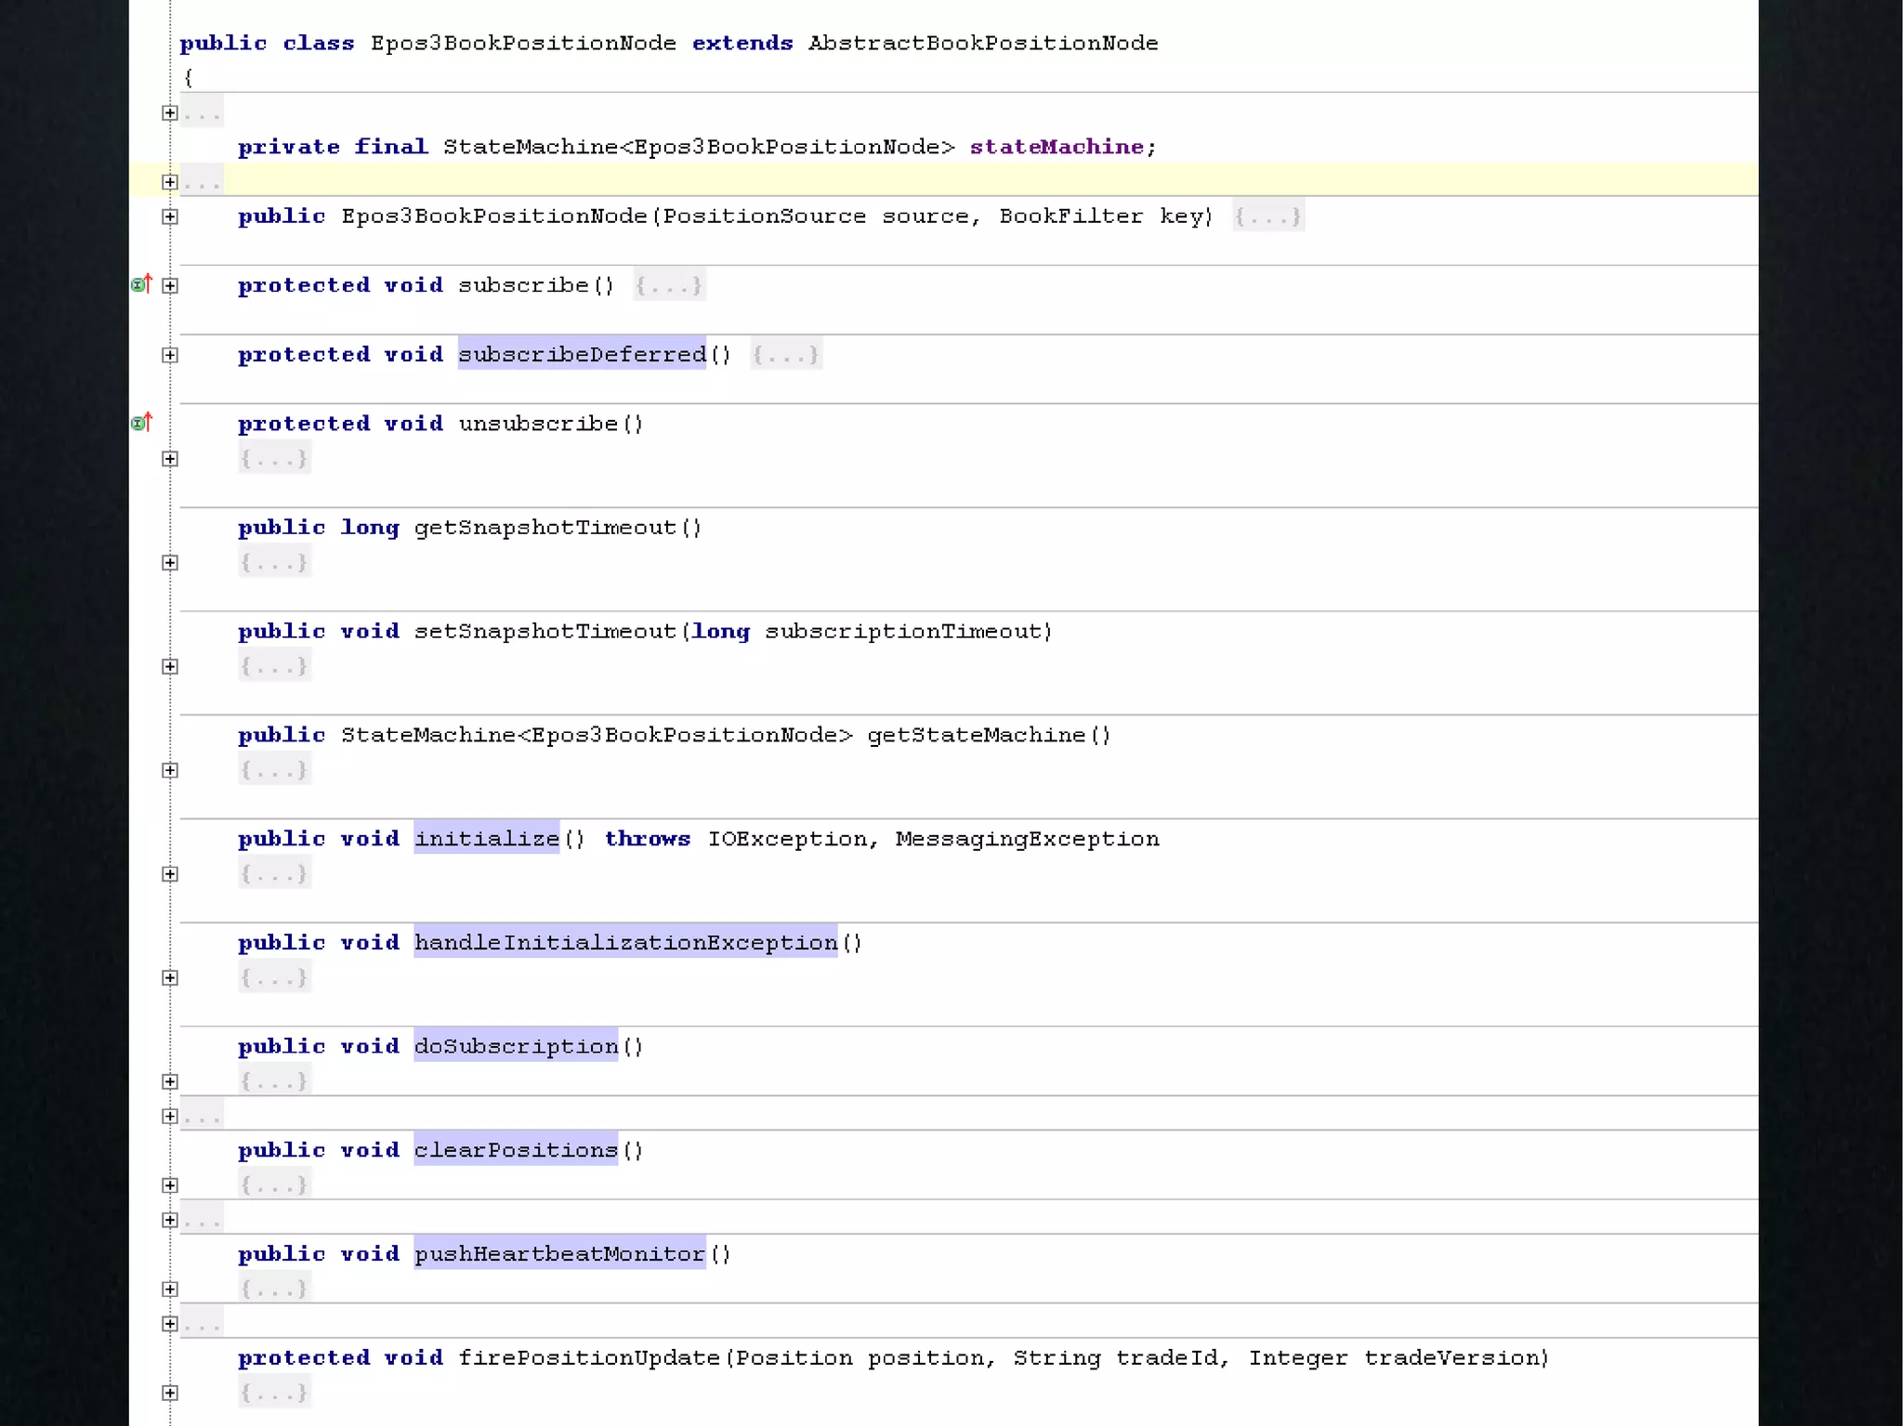Image resolution: width=1903 pixels, height=1426 pixels.
Task: Unfold handleInitializationException() body
Action: [170, 978]
